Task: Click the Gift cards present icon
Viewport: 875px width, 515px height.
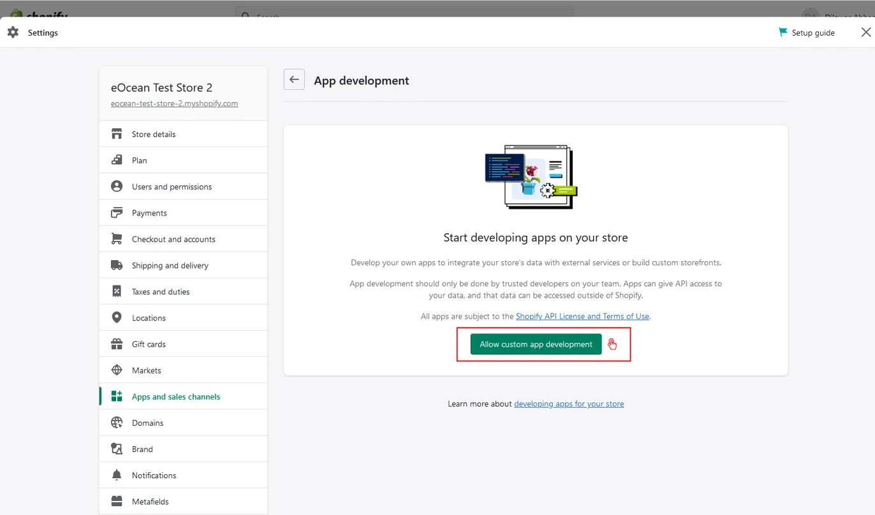Action: pos(117,344)
